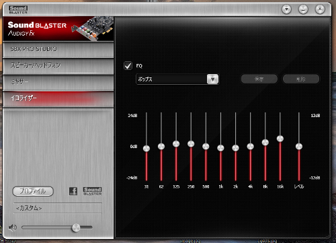
Task: Select the Equalizer tab
Action: (x=58, y=98)
